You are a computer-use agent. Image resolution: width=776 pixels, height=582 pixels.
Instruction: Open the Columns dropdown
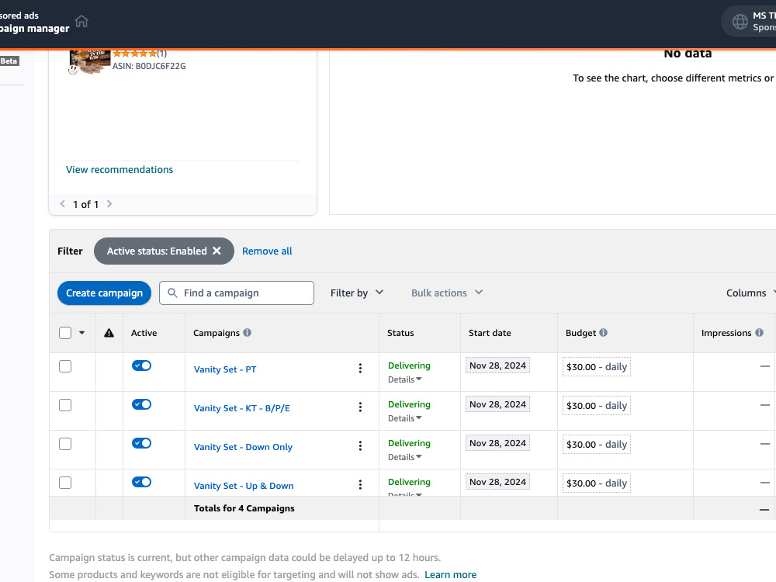750,293
